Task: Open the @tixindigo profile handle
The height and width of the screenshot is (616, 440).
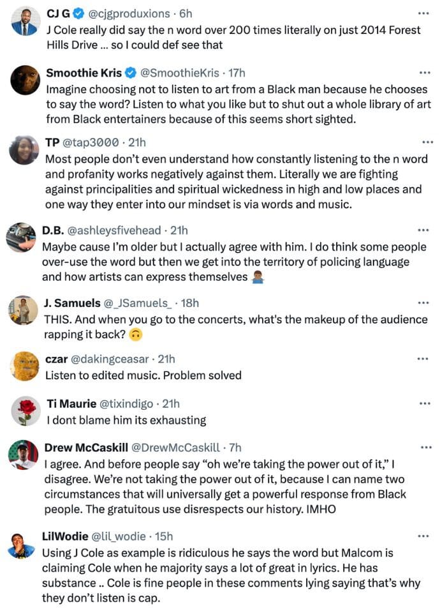Action: (126, 403)
